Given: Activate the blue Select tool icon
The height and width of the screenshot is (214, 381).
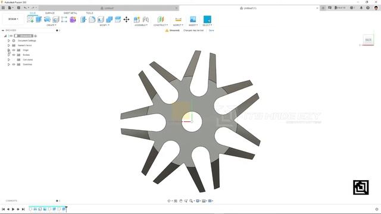Looking at the screenshot, I should 207,20.
